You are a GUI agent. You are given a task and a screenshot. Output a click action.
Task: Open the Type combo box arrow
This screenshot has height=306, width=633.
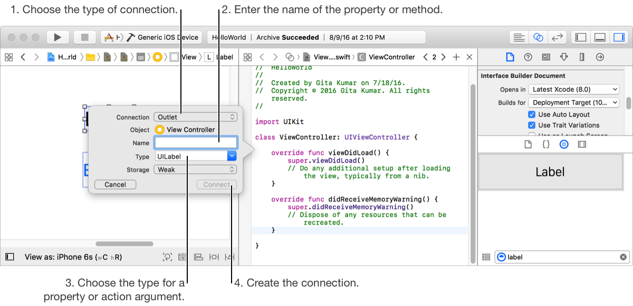point(232,156)
